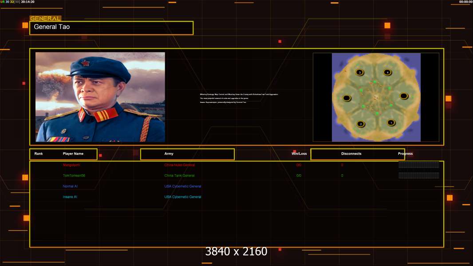Click the Player Name column header
The height and width of the screenshot is (266, 473).
point(73,154)
